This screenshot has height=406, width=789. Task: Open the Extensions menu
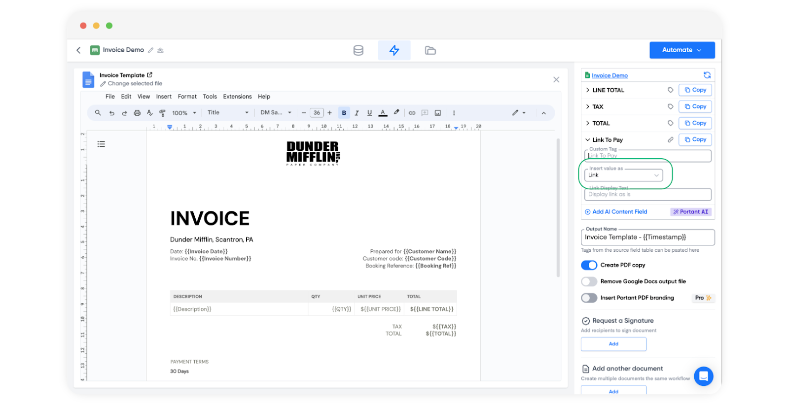point(237,97)
